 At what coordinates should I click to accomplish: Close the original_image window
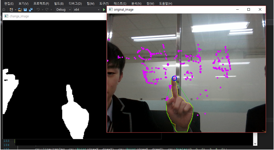(x=260, y=9)
